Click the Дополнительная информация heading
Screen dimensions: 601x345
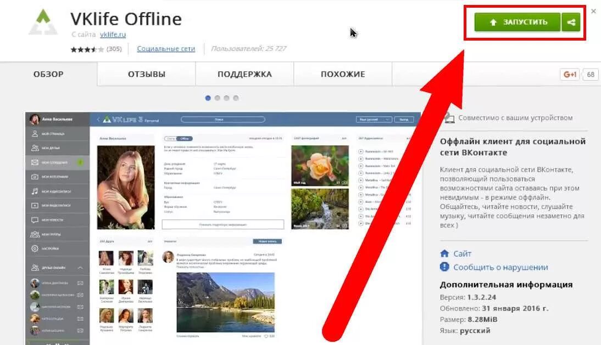pyautogui.click(x=506, y=285)
